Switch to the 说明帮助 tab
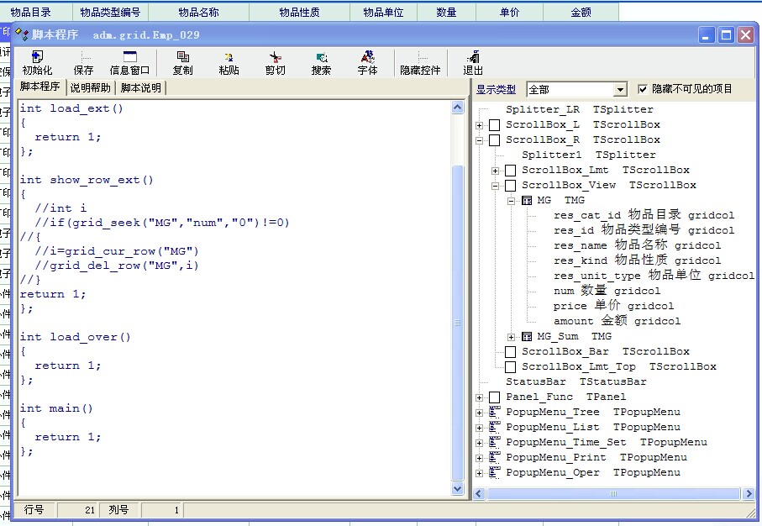762x526 pixels. click(x=90, y=87)
